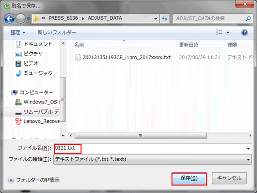
Task: Click the Windows7_OS drive icon
Action: (x=18, y=102)
